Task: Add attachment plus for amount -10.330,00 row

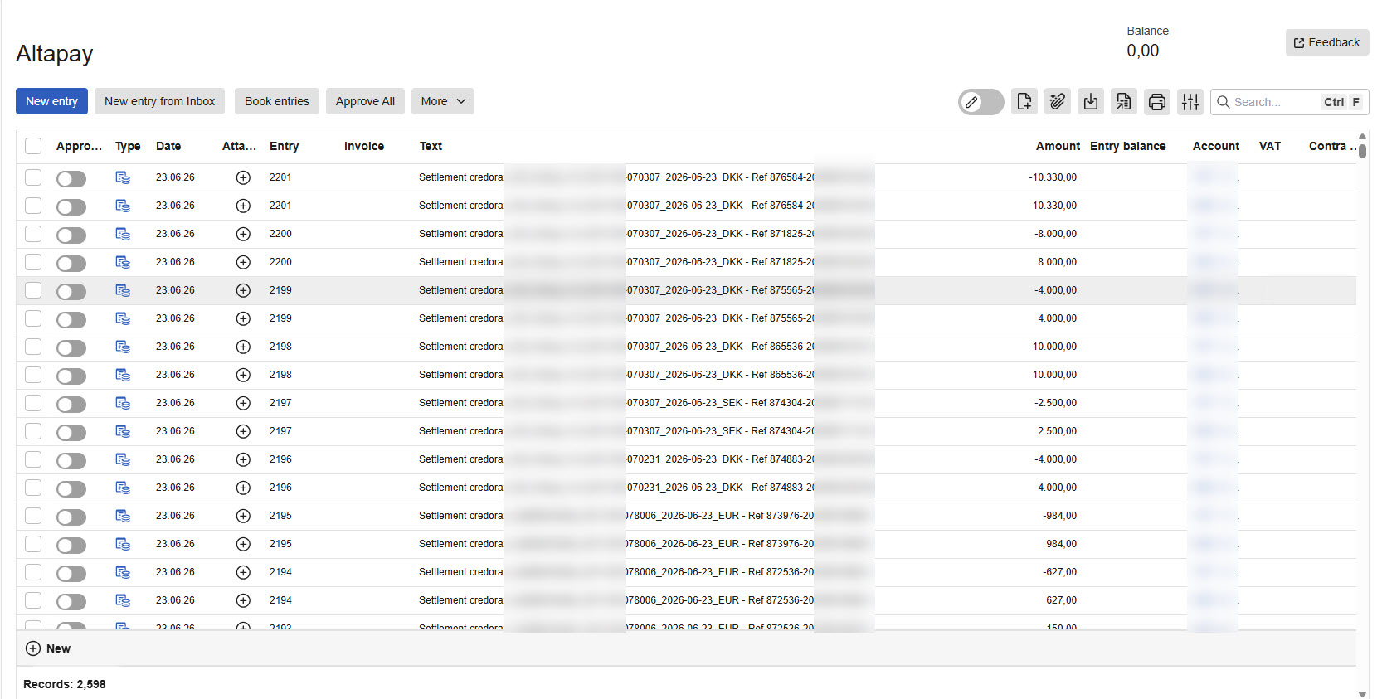Action: click(243, 177)
